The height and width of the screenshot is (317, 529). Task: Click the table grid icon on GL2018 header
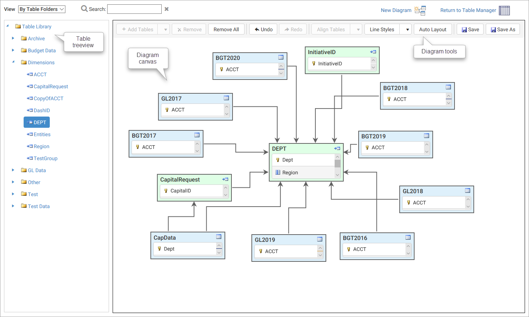pyautogui.click(x=467, y=190)
